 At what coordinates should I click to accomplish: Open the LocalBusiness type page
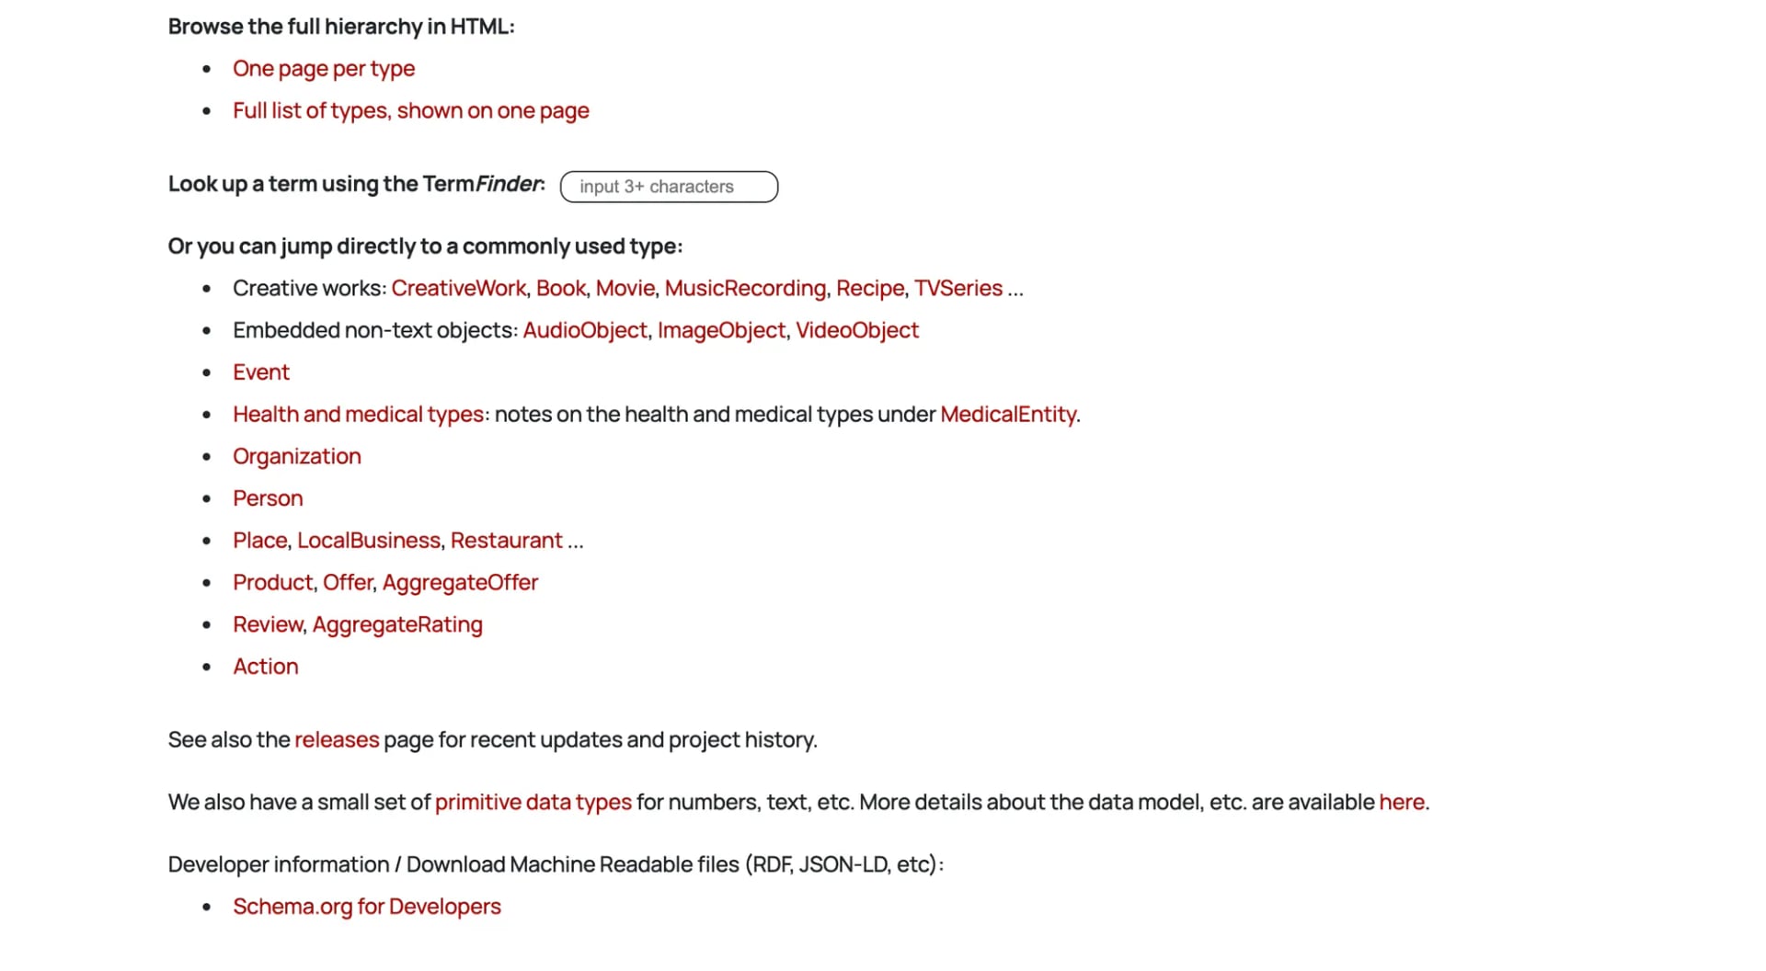(368, 540)
